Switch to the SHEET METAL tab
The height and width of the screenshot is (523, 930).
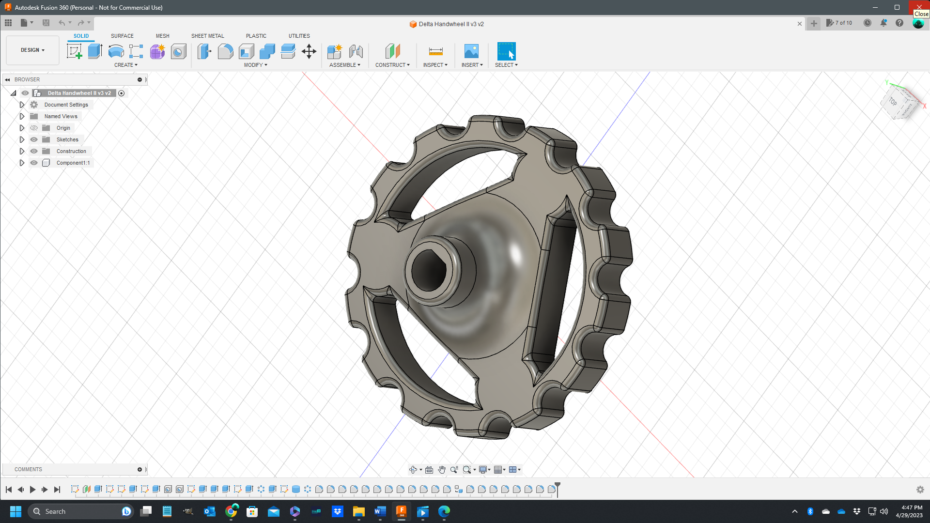(207, 36)
